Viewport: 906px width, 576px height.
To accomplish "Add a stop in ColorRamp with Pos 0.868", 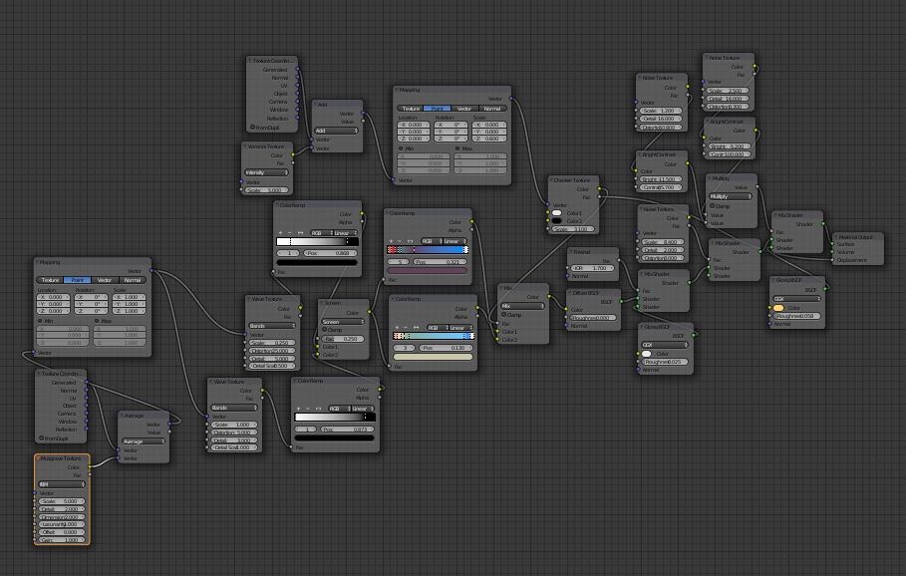I will click(281, 233).
